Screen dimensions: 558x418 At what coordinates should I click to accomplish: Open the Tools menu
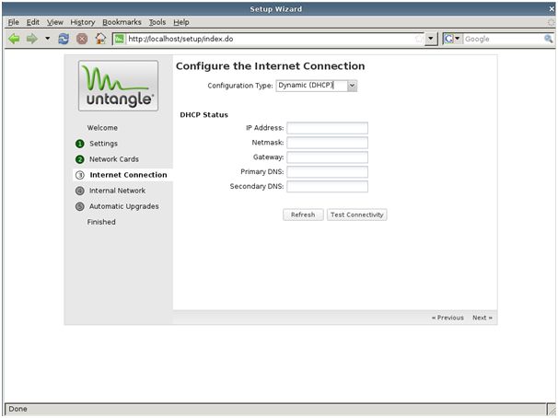click(x=157, y=22)
